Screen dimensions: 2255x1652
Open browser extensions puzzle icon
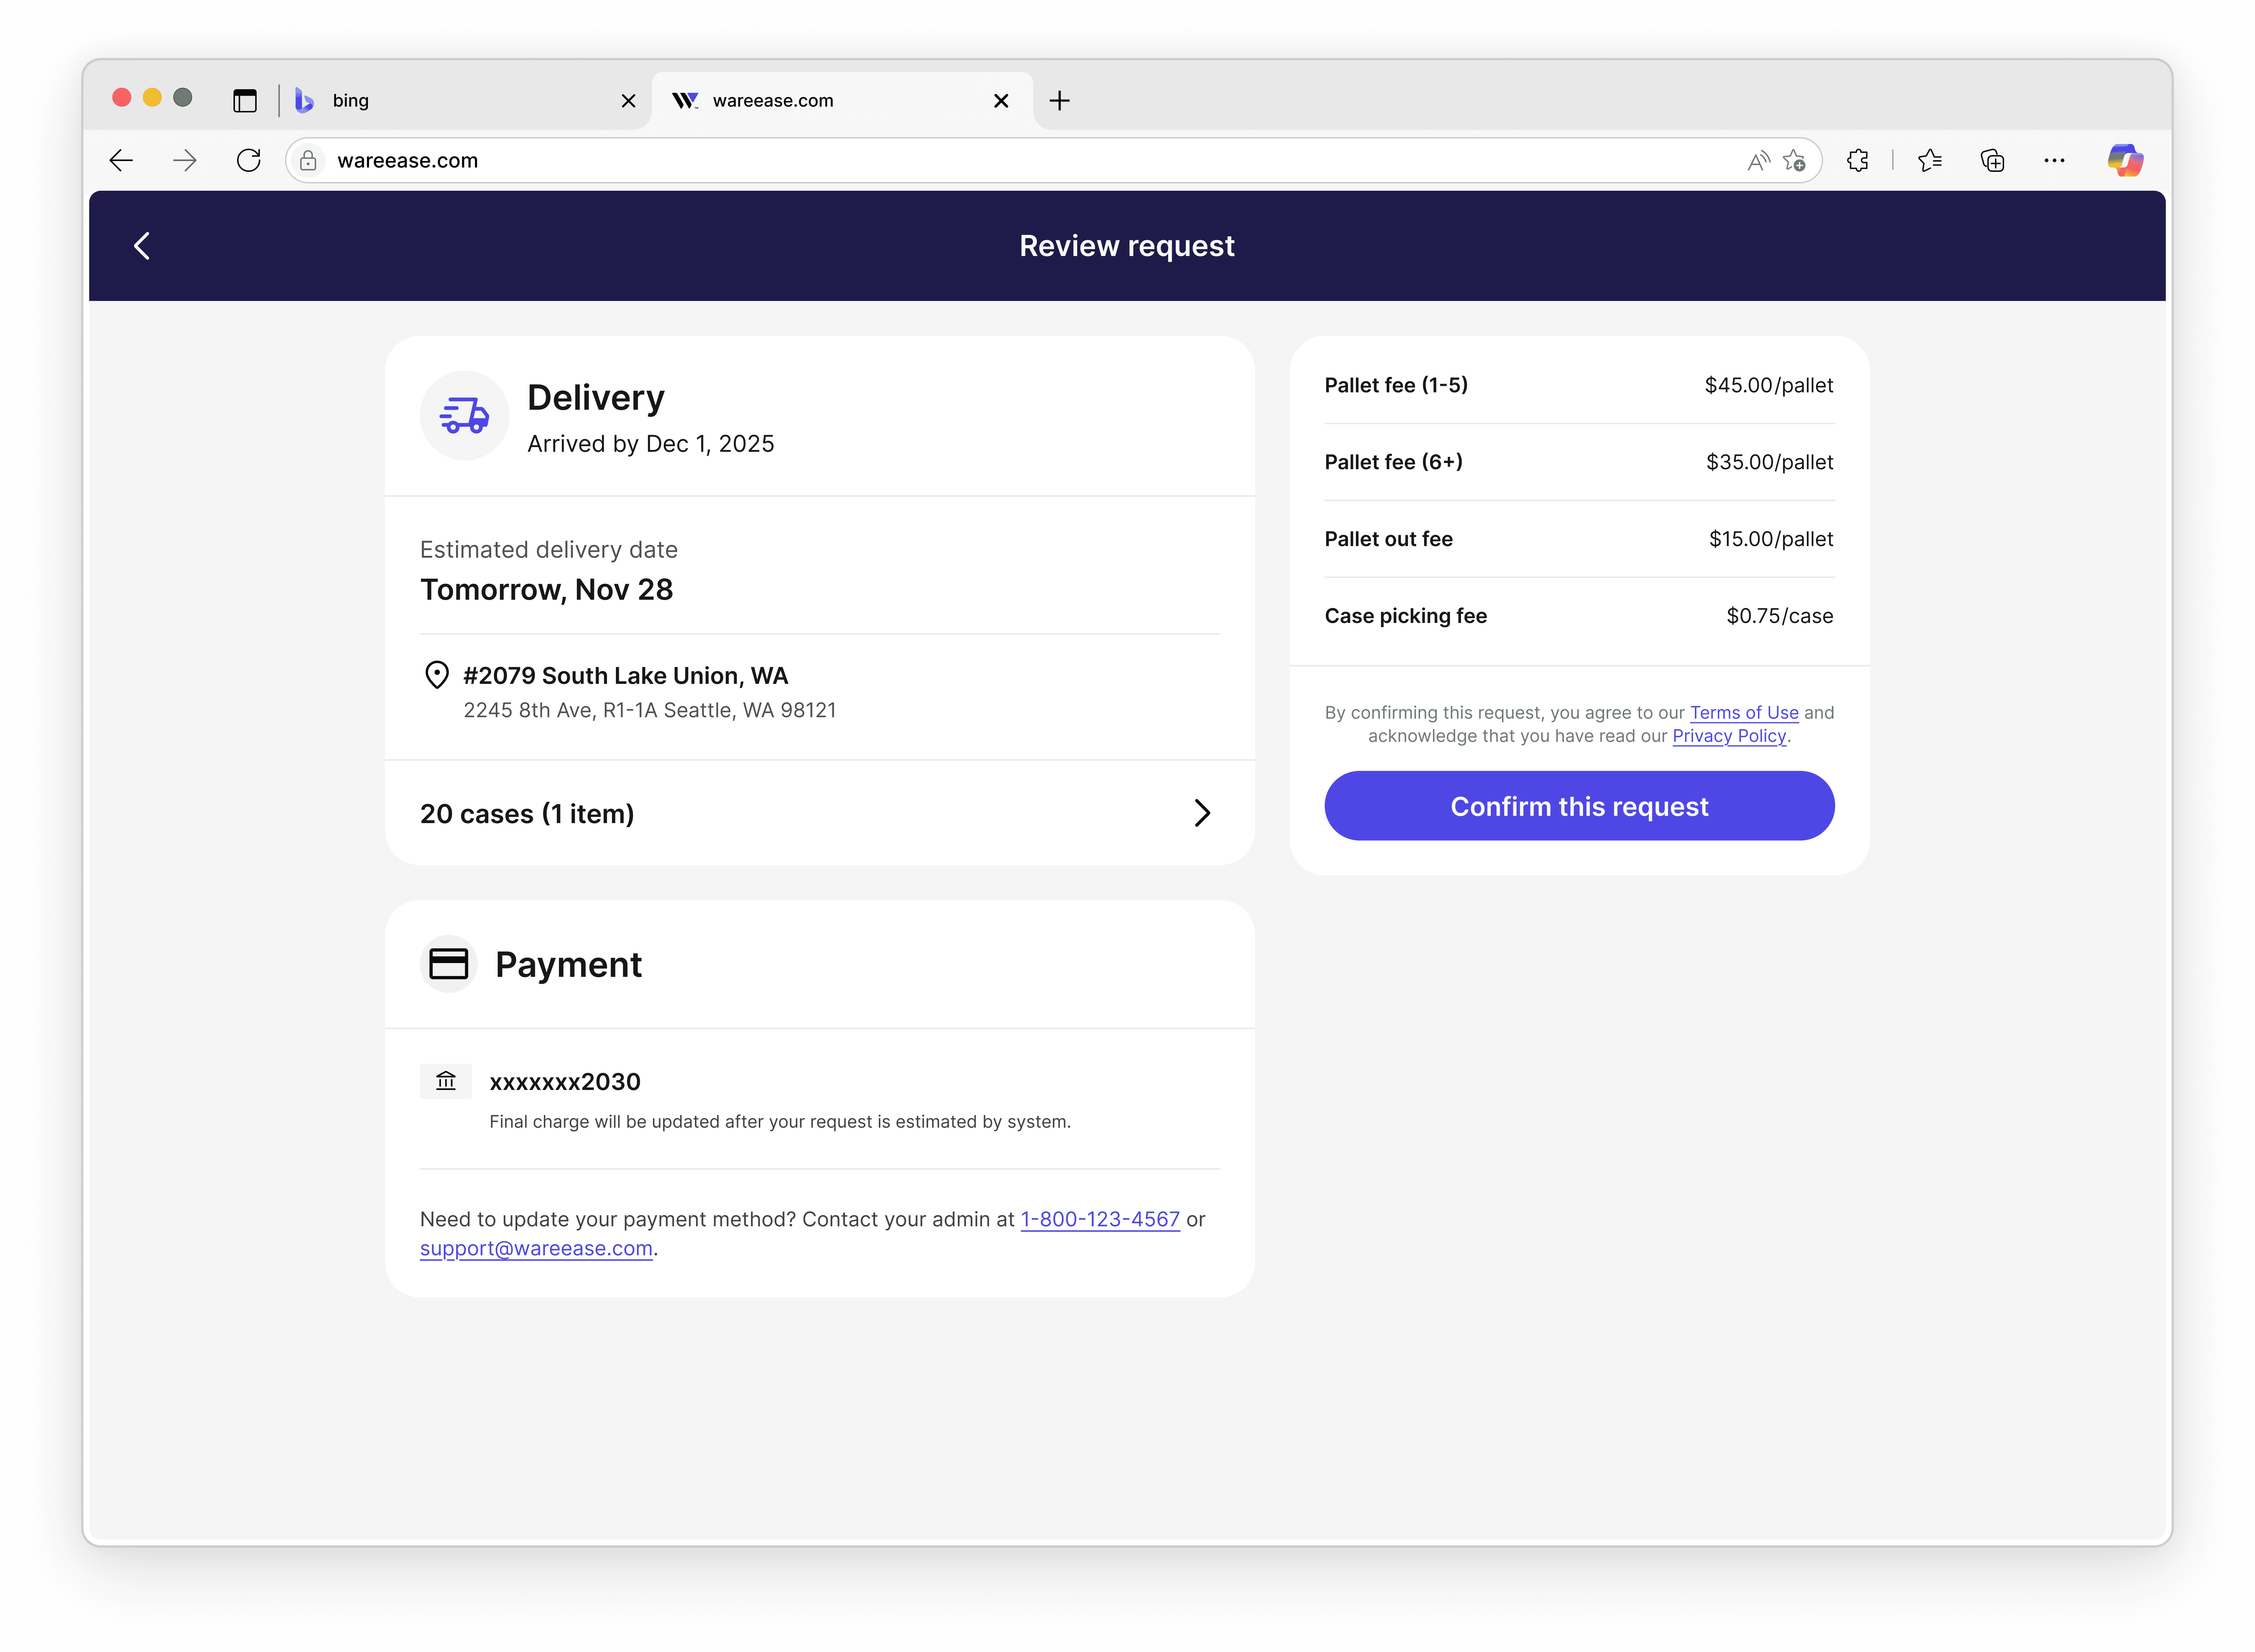(1857, 160)
